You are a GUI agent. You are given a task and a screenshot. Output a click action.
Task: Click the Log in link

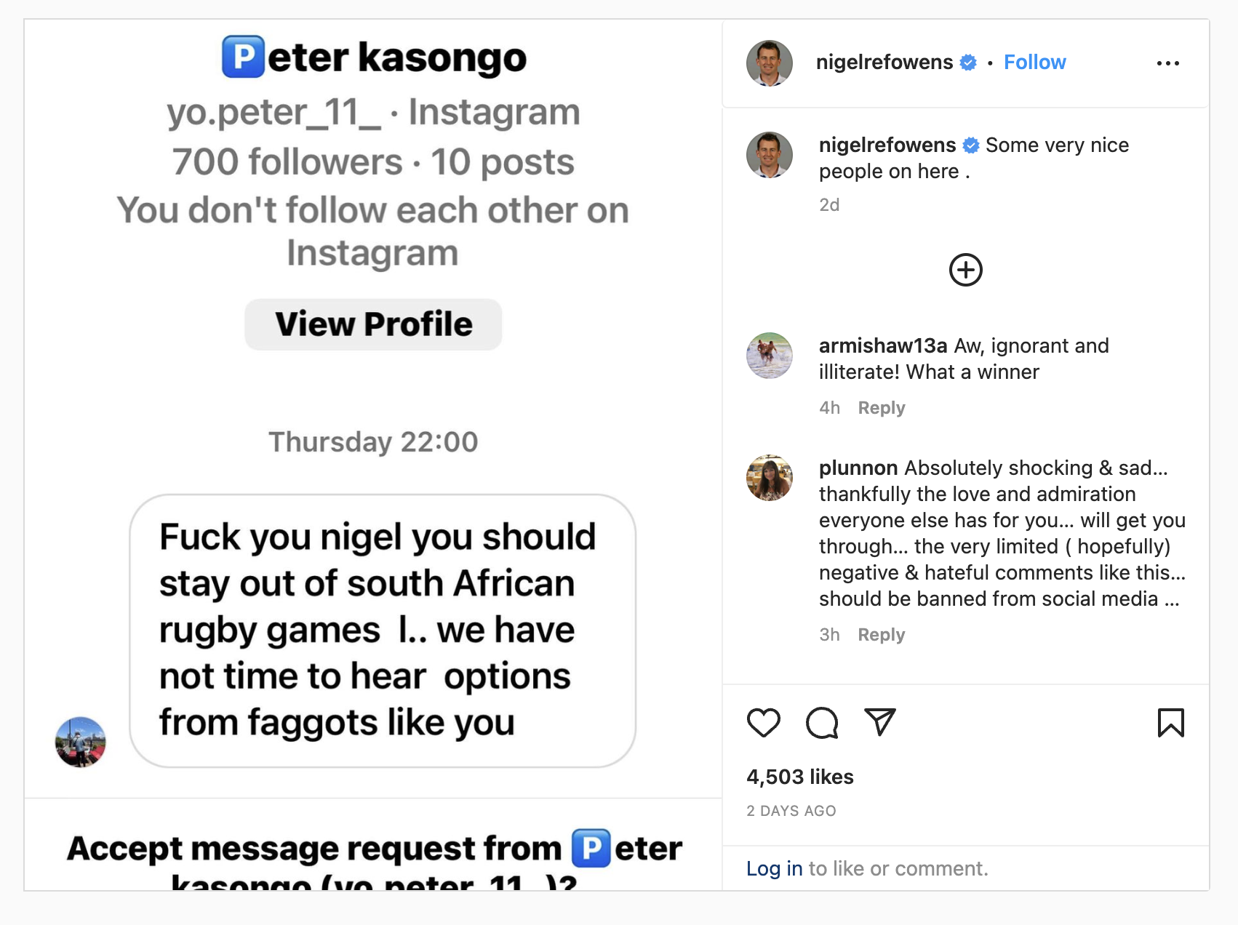(x=774, y=868)
